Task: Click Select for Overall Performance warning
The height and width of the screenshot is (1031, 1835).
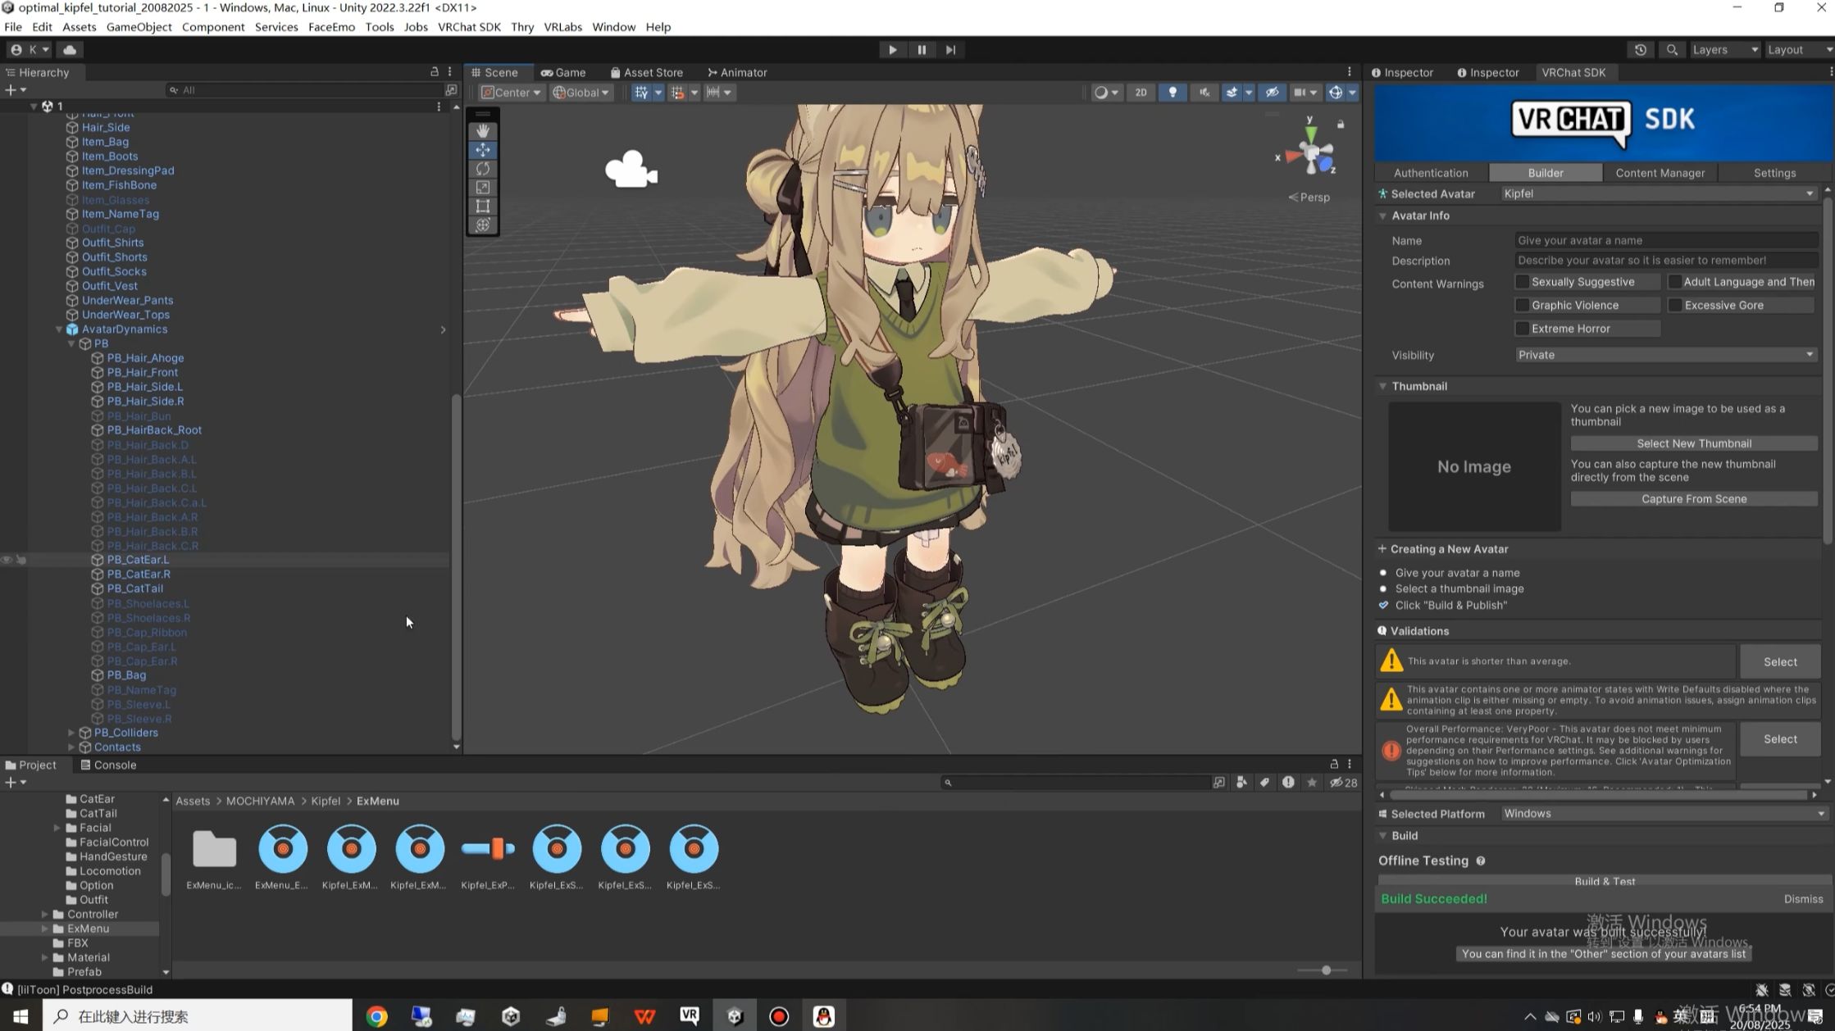Action: 1780,739
